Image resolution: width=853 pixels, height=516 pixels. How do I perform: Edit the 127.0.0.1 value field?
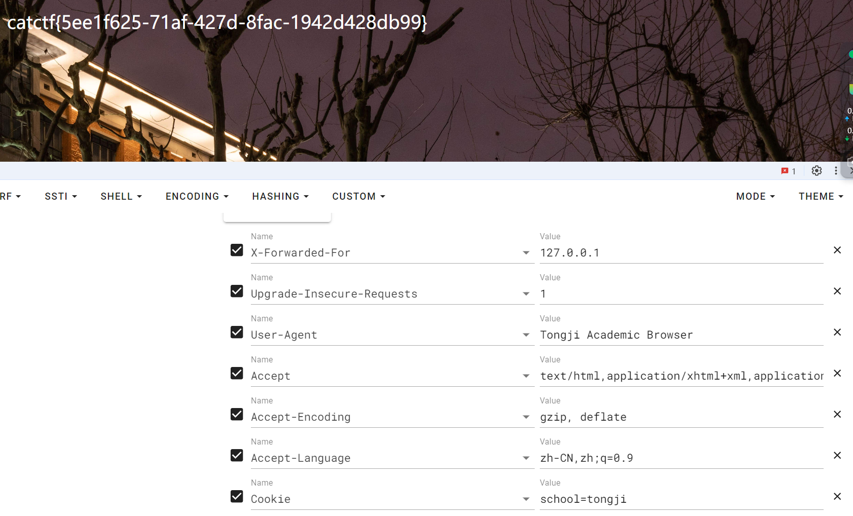click(x=682, y=253)
